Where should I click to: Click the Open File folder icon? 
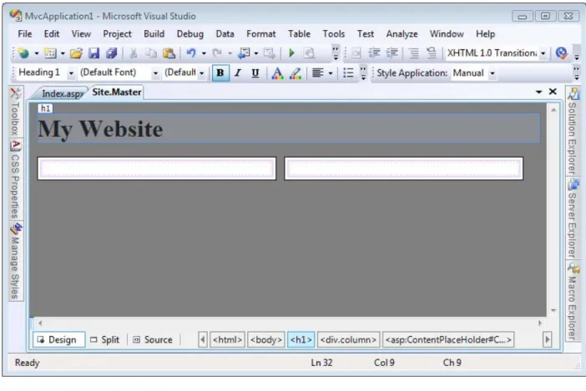coord(76,53)
